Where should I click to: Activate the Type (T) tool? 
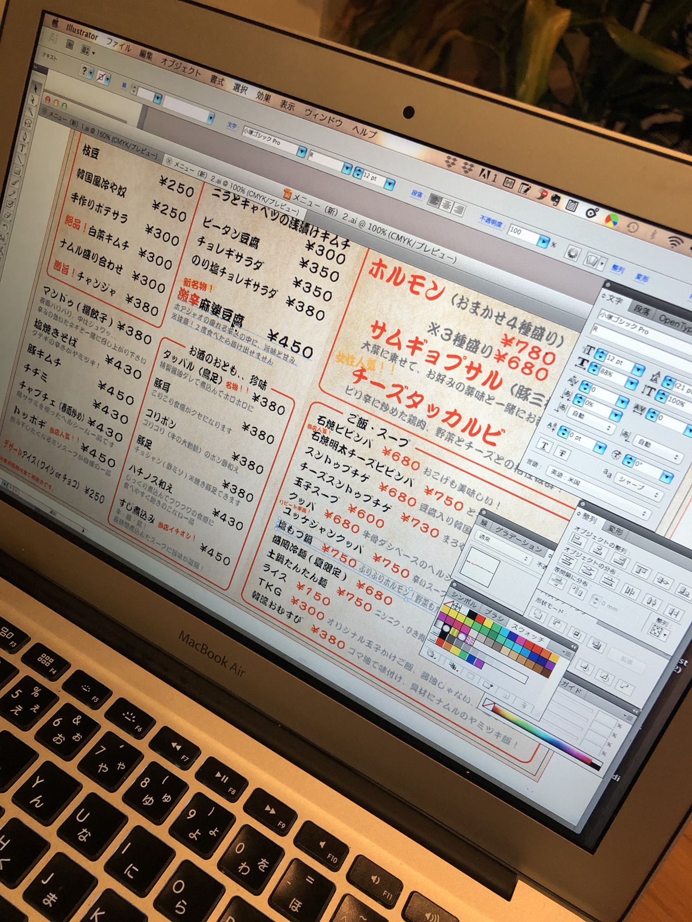tap(23, 148)
